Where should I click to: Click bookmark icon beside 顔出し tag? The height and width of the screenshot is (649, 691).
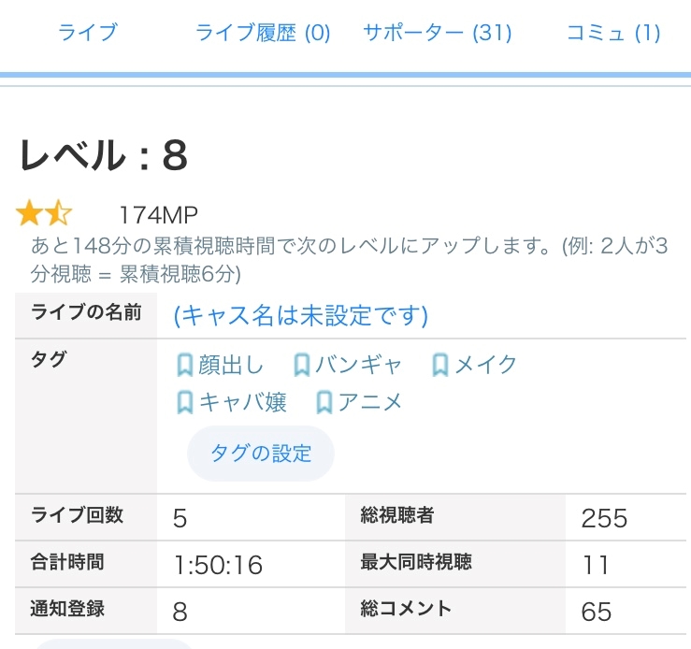pos(184,366)
